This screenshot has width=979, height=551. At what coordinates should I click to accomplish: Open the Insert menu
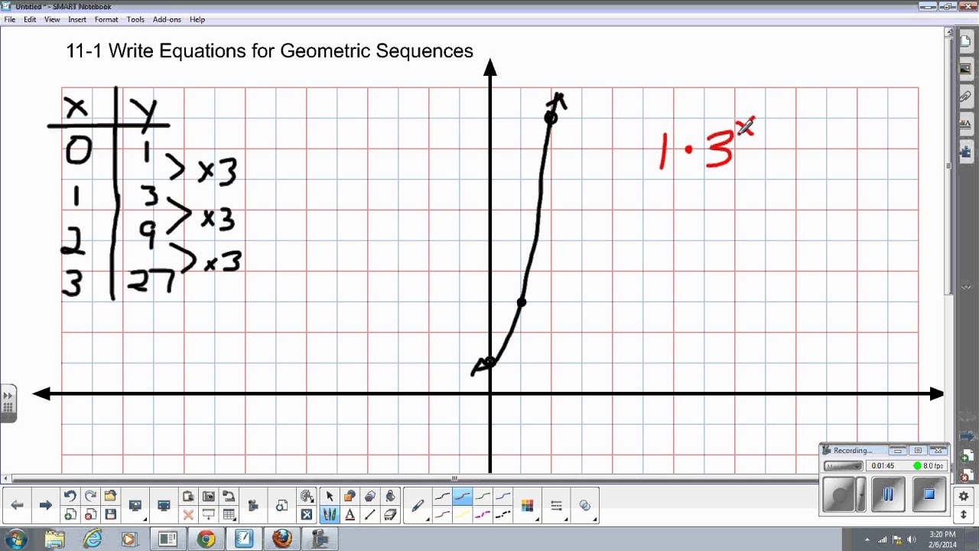point(77,19)
